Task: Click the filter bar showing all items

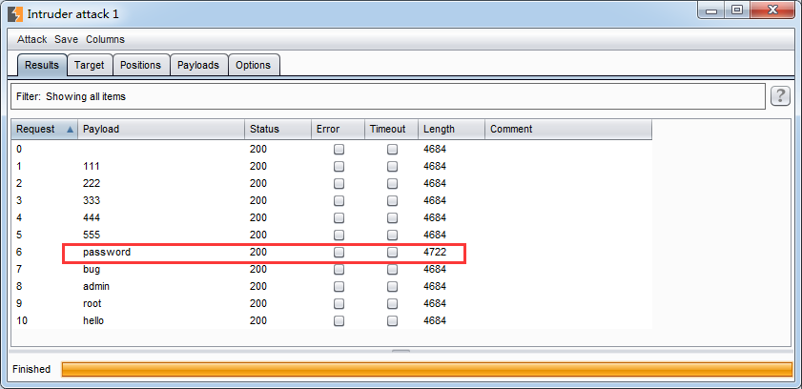Action: click(x=381, y=96)
